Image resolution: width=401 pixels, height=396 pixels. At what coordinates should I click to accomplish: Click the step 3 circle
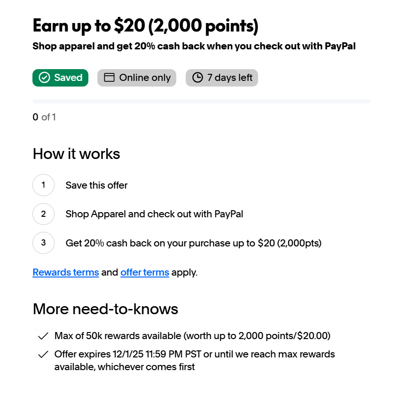click(x=44, y=243)
